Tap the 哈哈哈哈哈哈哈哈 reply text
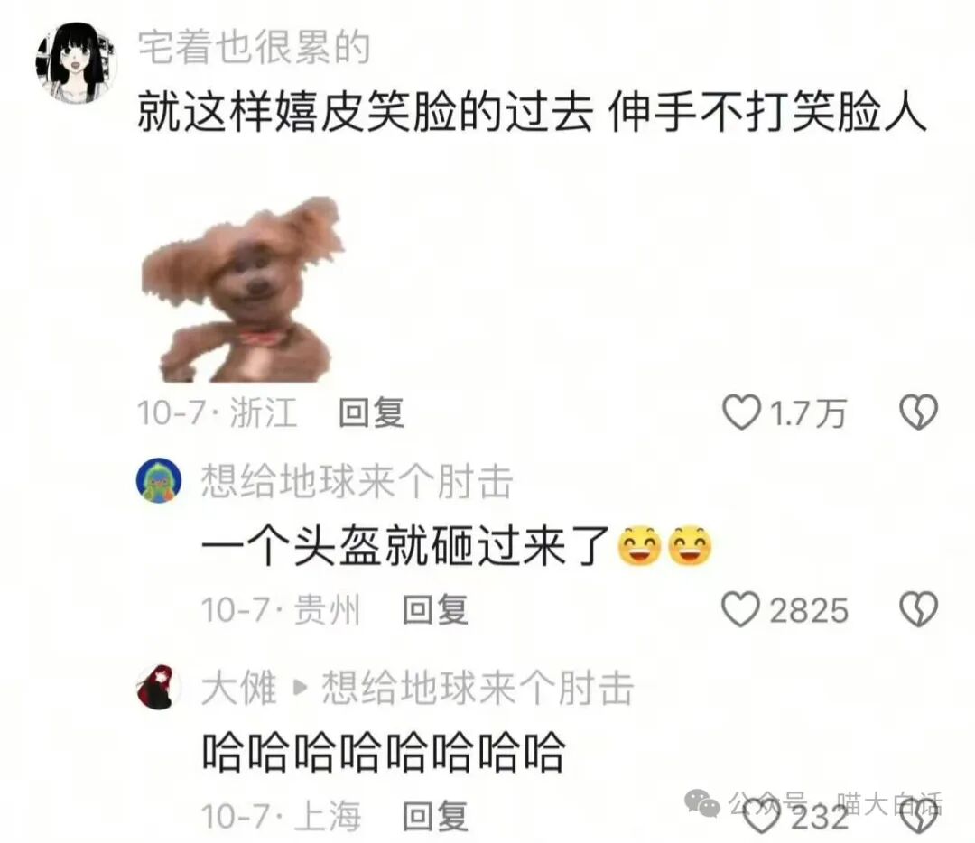This screenshot has width=975, height=843. click(x=383, y=752)
